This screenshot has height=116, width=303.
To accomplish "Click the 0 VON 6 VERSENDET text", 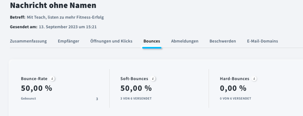I will pyautogui.click(x=235, y=99).
